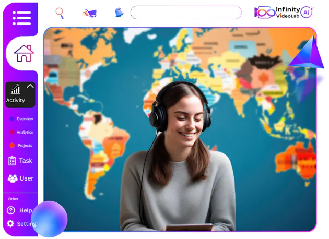Click the AI badge icon

point(307,12)
